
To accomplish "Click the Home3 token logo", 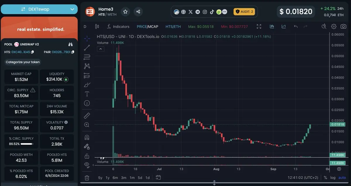I will click(90, 12).
